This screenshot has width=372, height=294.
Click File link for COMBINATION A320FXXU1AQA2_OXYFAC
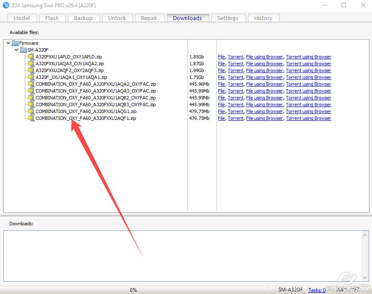tap(221, 84)
